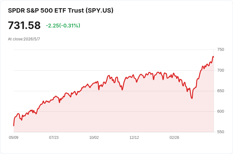Click the chart line's starting point at 05/09
This screenshot has width=233, height=154.
coord(14,126)
